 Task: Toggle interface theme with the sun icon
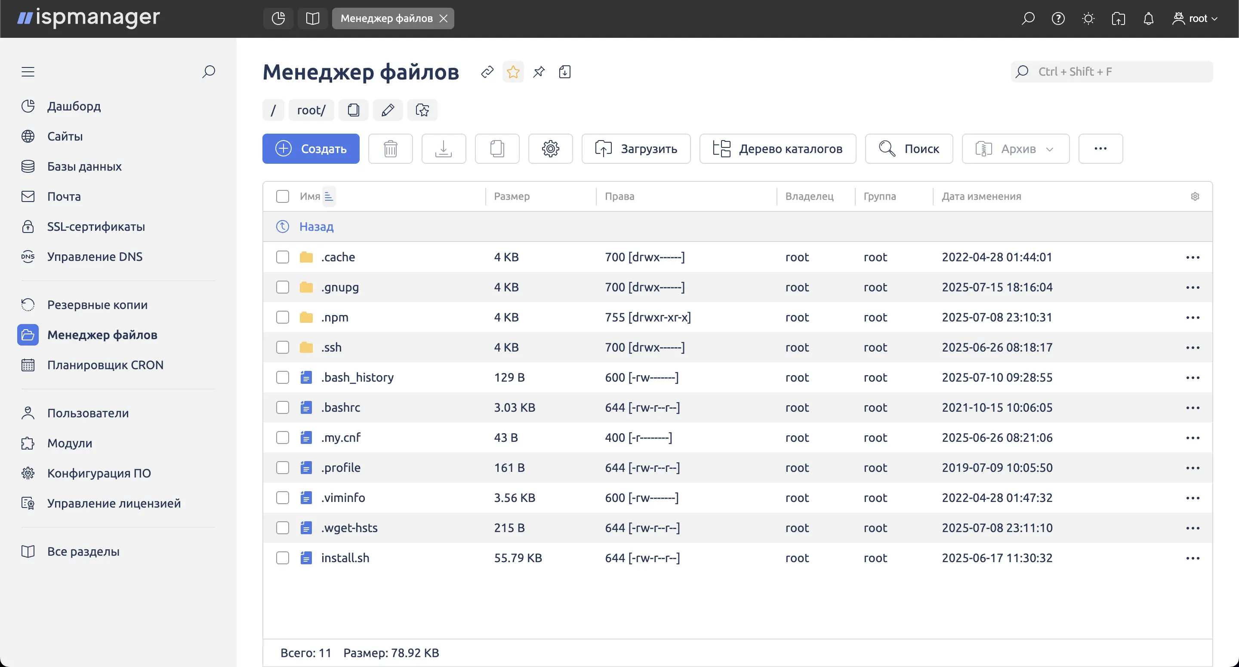tap(1088, 18)
